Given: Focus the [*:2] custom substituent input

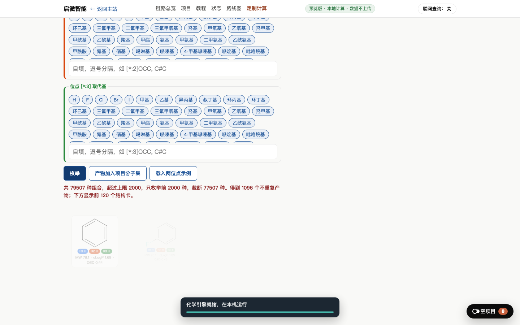Looking at the screenshot, I should pyautogui.click(x=173, y=69).
